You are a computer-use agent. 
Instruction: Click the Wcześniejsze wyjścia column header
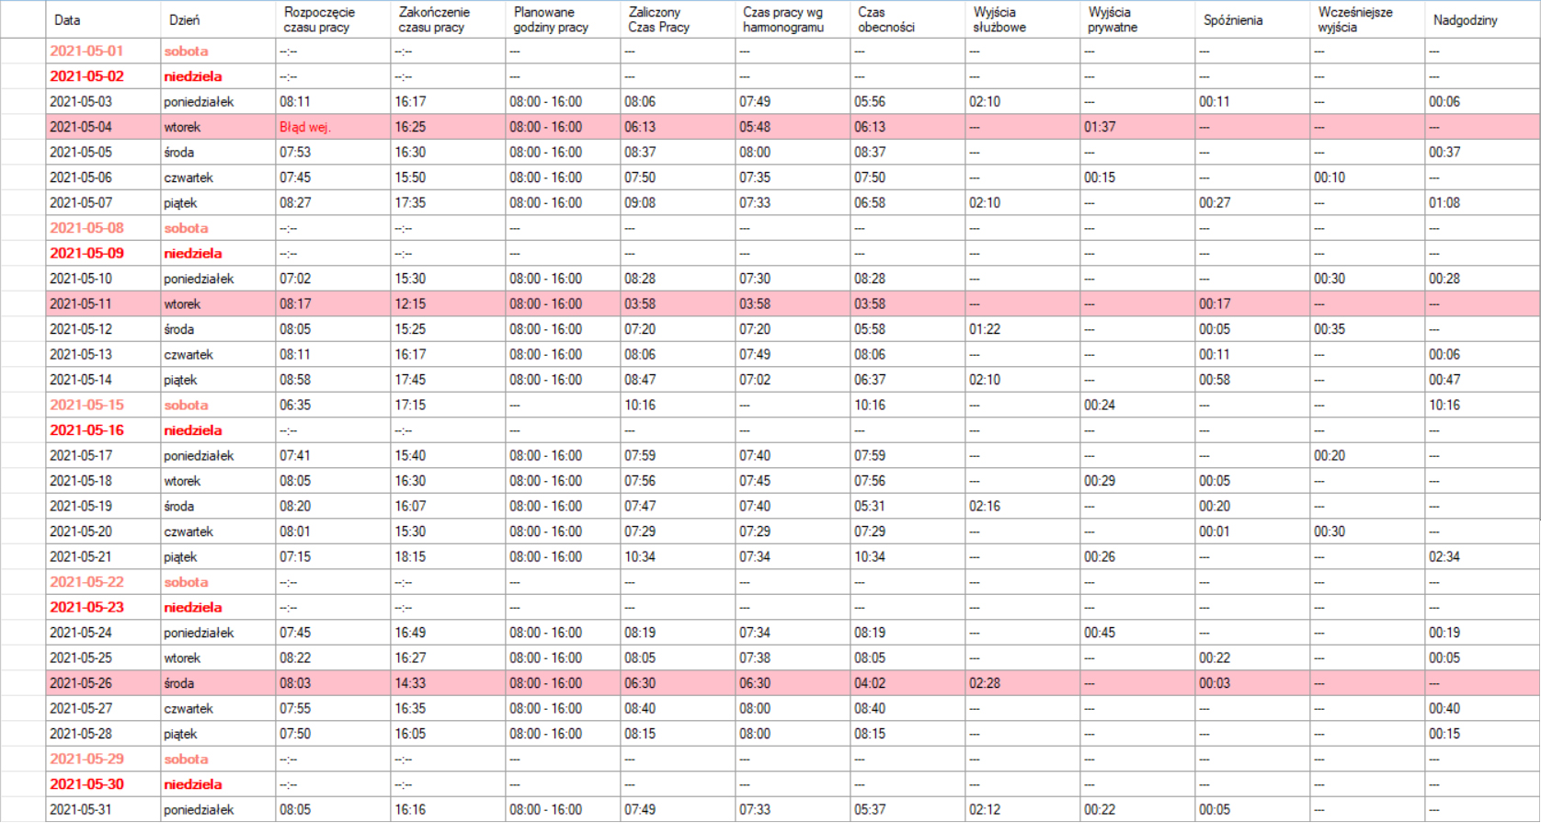[1367, 19]
